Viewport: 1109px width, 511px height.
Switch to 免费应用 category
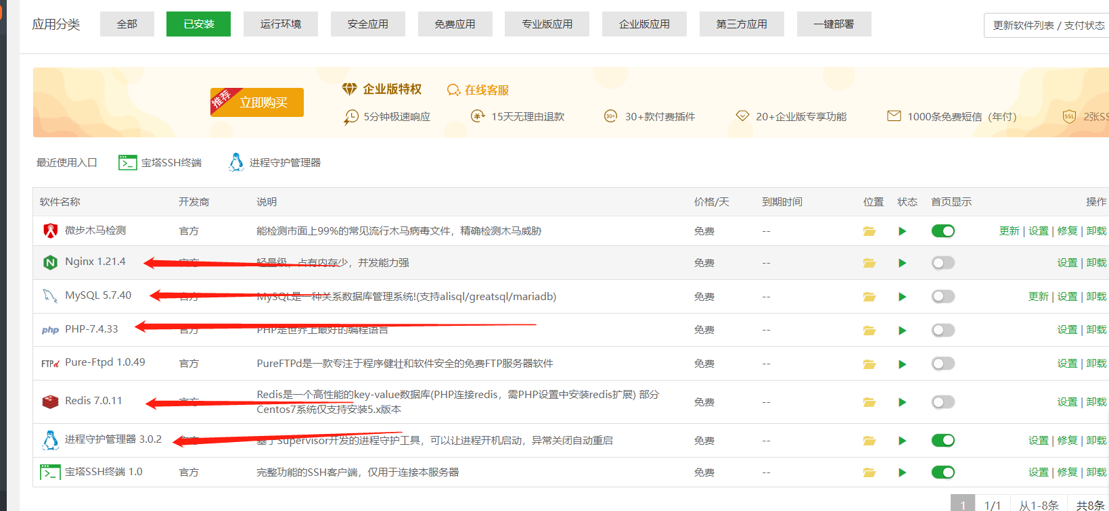tap(455, 24)
